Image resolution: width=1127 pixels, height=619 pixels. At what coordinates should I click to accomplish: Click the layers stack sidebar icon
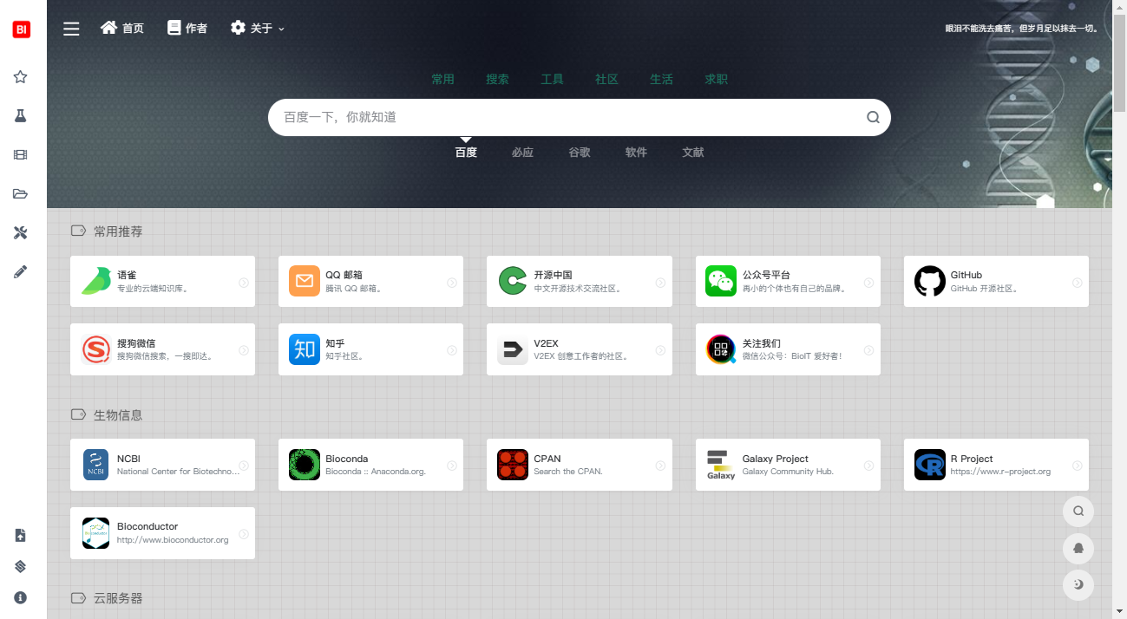coord(20,566)
